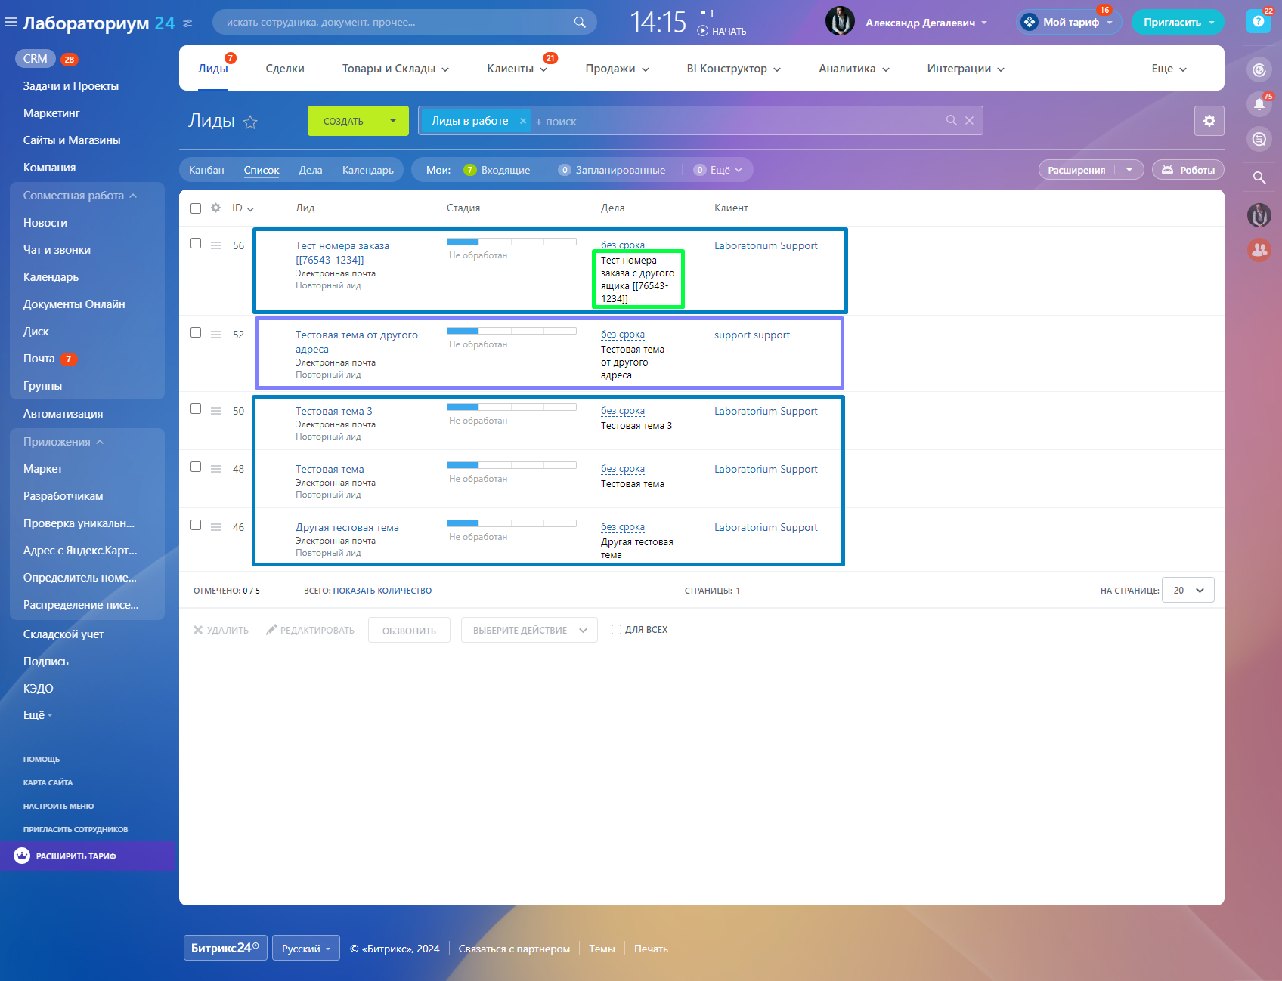Start the workday timer Начать
The width and height of the screenshot is (1282, 981).
pyautogui.click(x=722, y=31)
